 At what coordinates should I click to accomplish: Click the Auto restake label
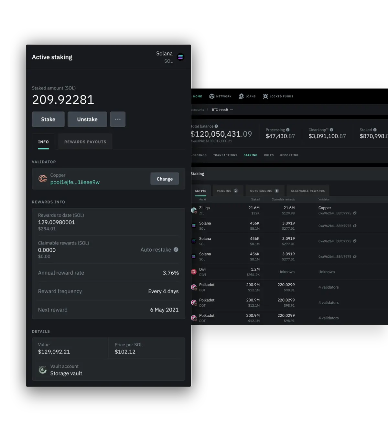156,250
